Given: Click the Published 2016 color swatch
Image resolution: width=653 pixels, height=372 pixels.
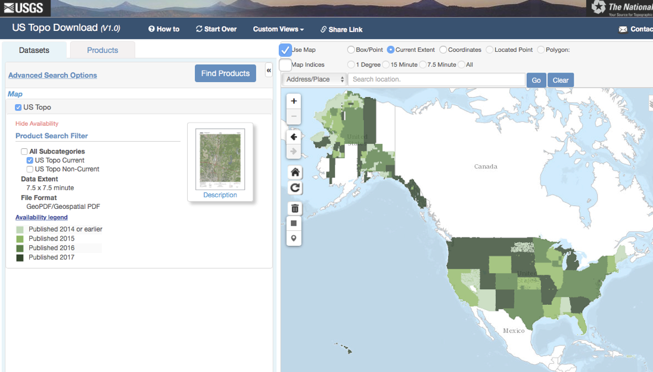Looking at the screenshot, I should [x=20, y=248].
